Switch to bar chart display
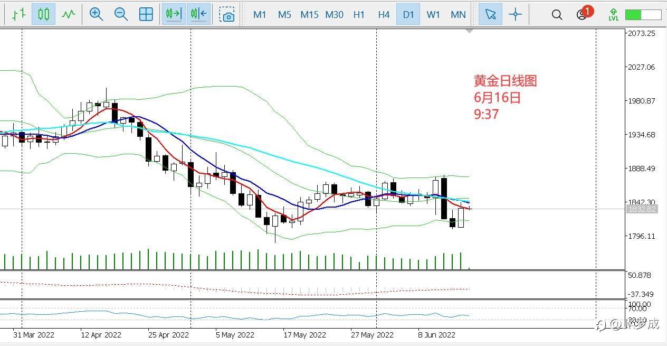Viewport: 667px width, 346px height. point(18,14)
